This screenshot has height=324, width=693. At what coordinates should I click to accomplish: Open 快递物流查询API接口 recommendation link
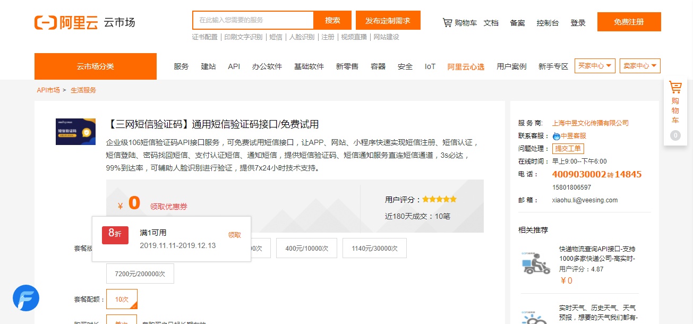click(597, 253)
